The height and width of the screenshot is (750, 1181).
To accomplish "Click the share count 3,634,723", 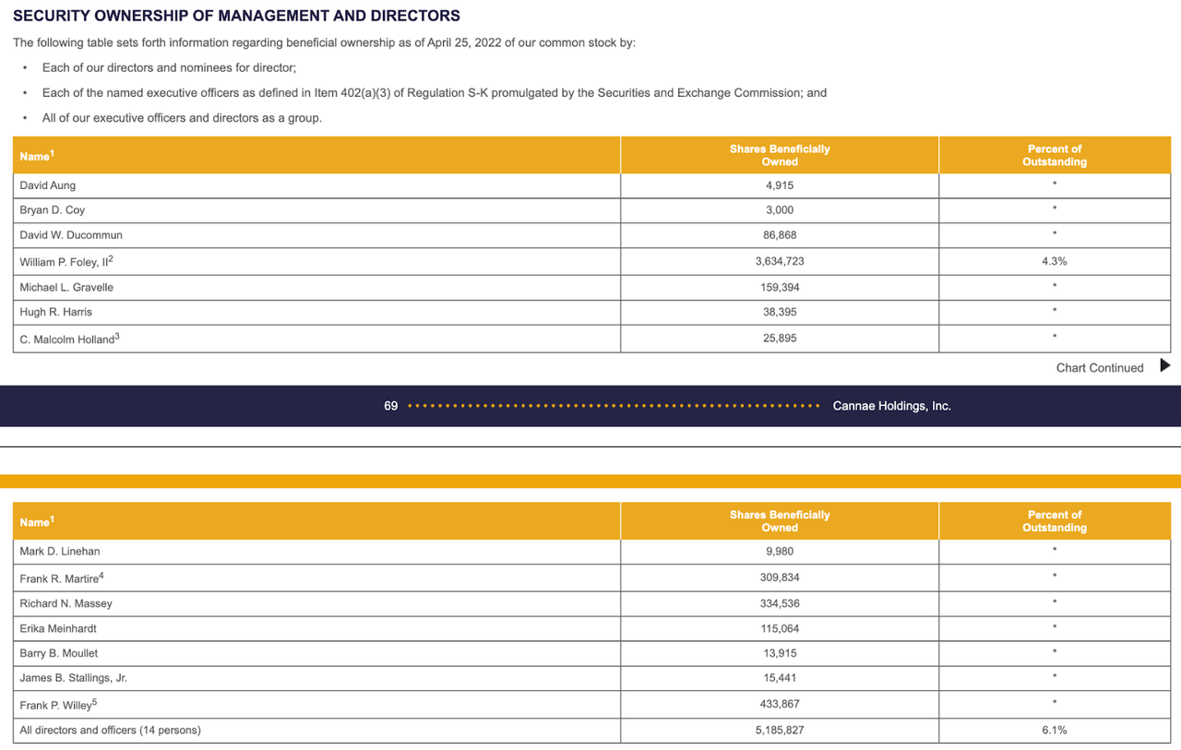I will coord(780,262).
